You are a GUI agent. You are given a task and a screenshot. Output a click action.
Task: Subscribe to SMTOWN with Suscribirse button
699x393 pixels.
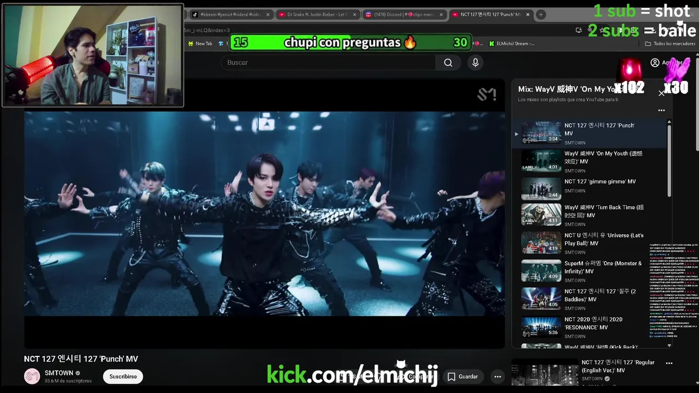(x=123, y=377)
